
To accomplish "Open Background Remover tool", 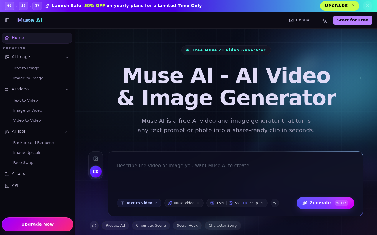I will tap(34, 143).
